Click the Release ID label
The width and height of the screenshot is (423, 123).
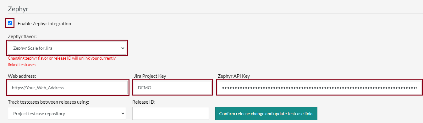point(144,102)
